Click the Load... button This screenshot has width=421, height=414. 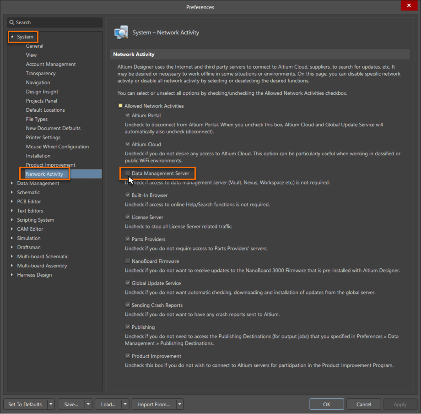[x=108, y=404]
